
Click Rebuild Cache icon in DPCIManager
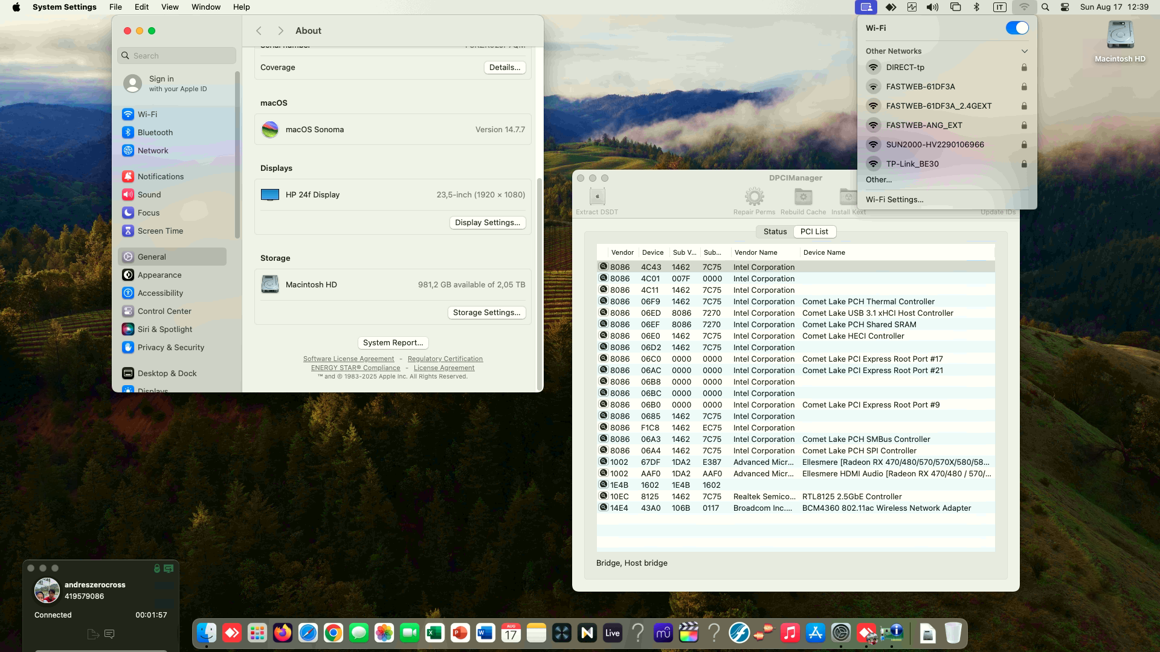803,196
